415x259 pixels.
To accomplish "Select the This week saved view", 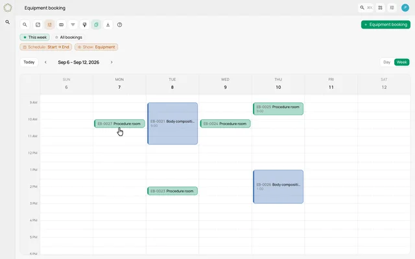I will coord(34,38).
